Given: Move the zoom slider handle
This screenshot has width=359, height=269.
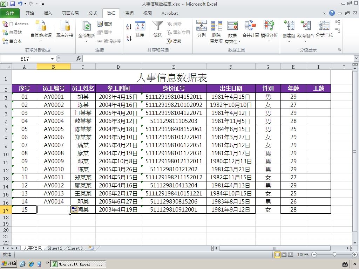Looking at the screenshot, I should pos(335,255).
